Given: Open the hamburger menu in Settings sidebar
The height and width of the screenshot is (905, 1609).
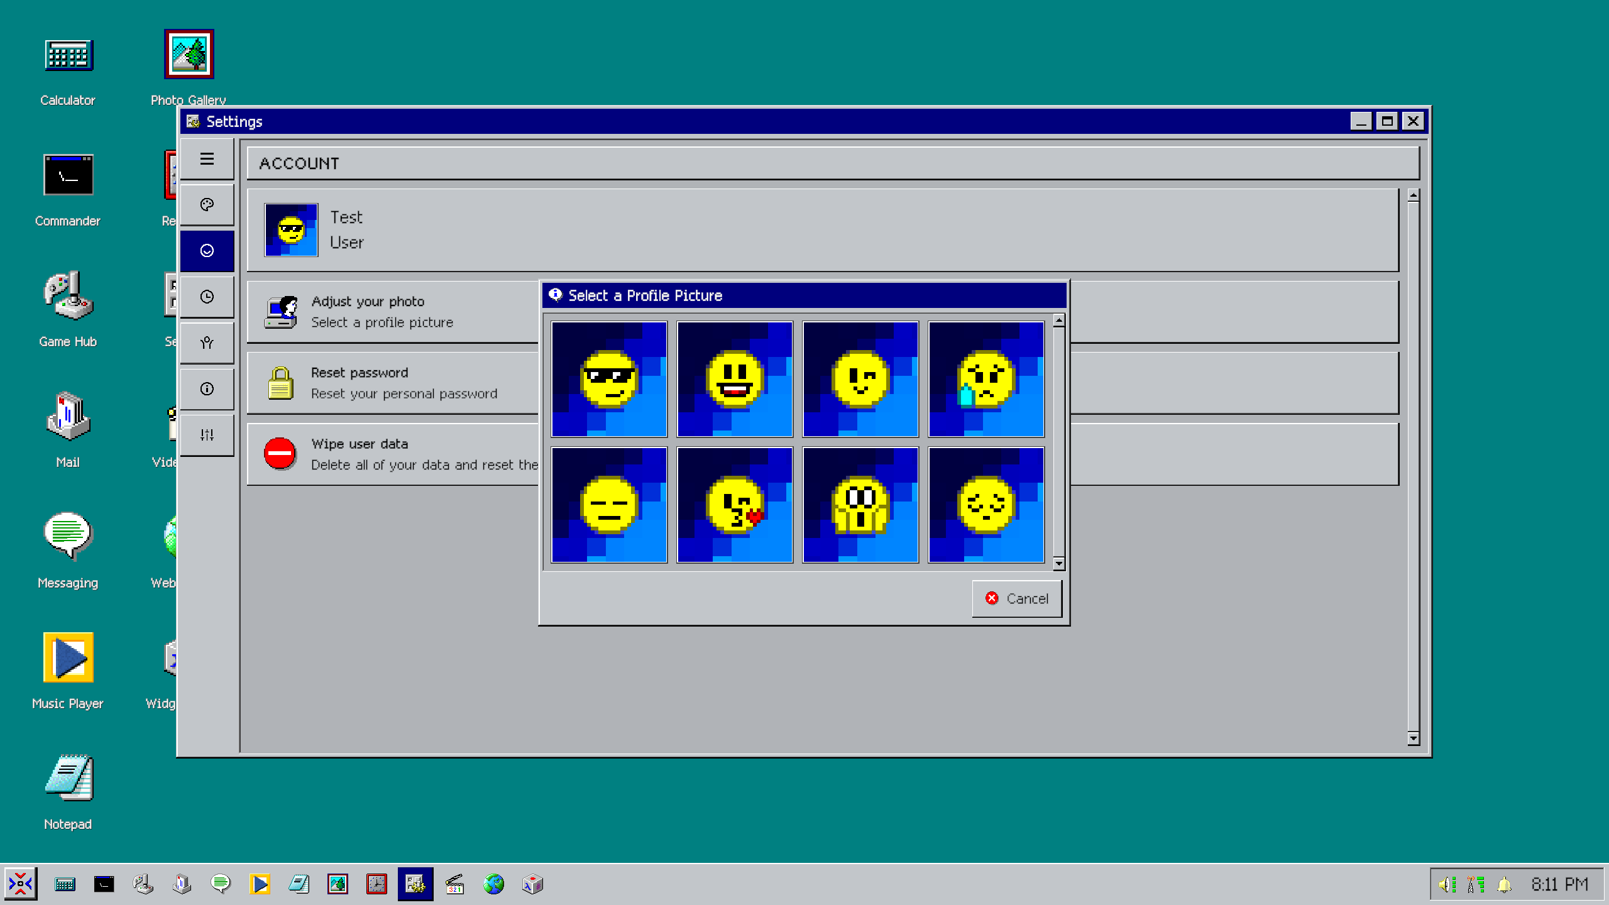Looking at the screenshot, I should click(x=207, y=159).
